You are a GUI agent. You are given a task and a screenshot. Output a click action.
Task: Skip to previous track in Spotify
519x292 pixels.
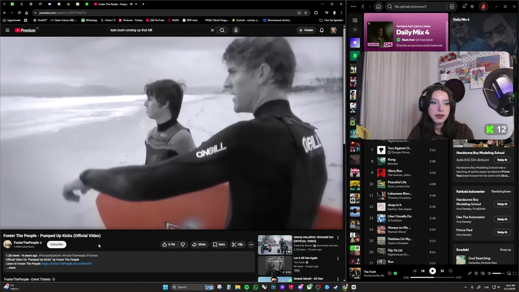pos(422,271)
